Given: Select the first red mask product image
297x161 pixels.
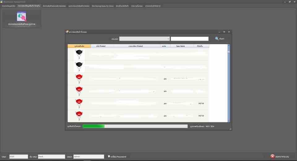Looking at the screenshot, I should pos(79,79).
